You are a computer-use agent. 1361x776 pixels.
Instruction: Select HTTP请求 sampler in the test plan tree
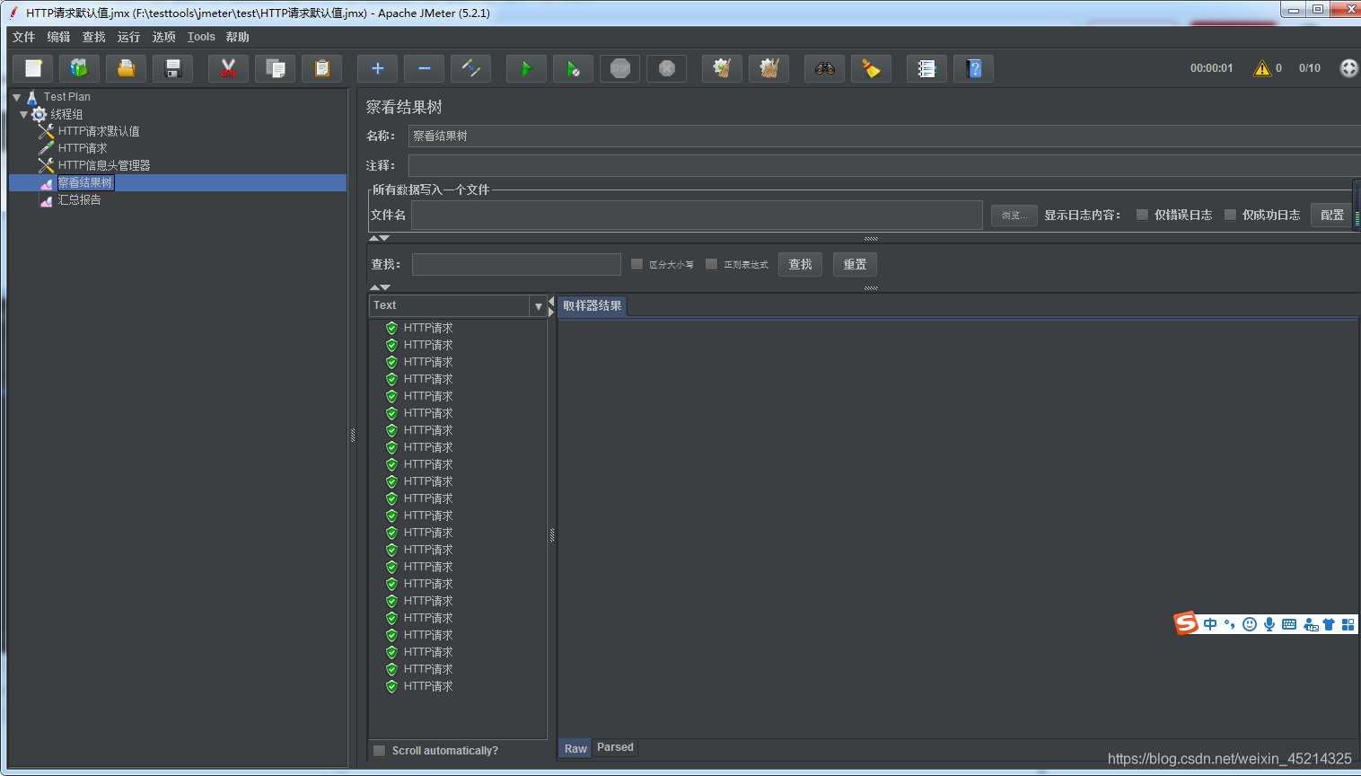[83, 148]
